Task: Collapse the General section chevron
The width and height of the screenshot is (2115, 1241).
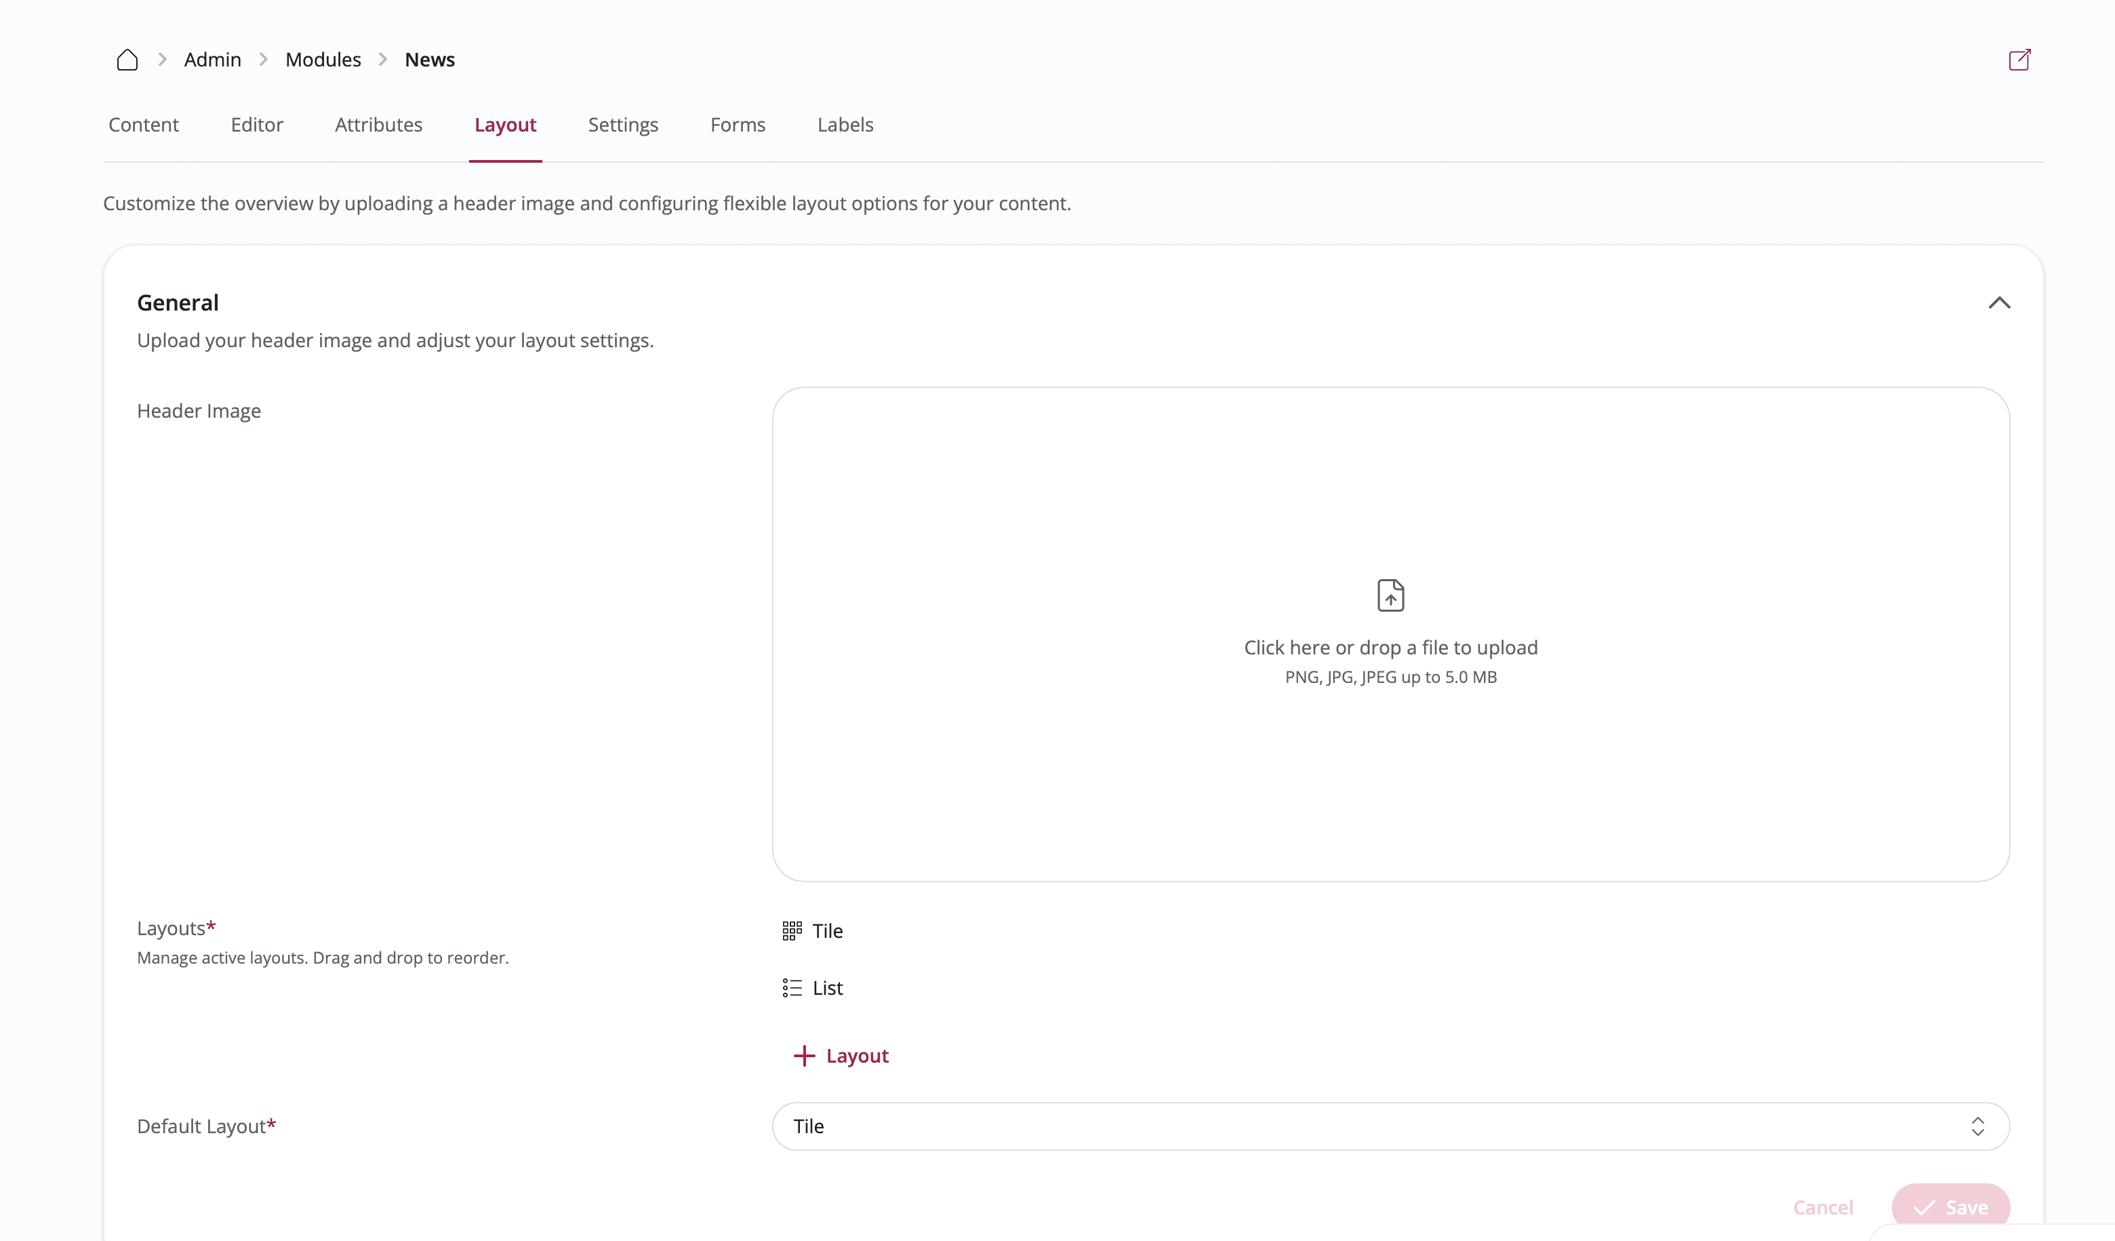Action: (x=1999, y=302)
